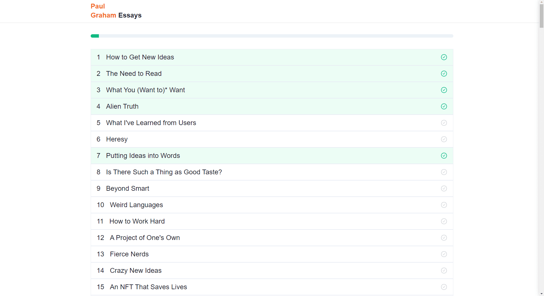Viewport: 544px width, 296px height.
Task: Mark 'Heresy' essay as read
Action: pos(444,139)
